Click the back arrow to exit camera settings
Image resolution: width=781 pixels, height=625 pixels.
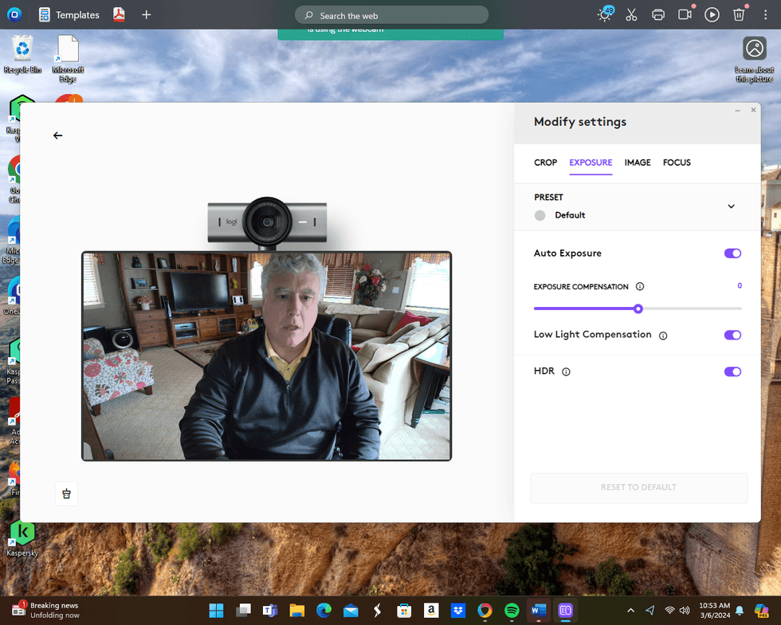(x=57, y=136)
